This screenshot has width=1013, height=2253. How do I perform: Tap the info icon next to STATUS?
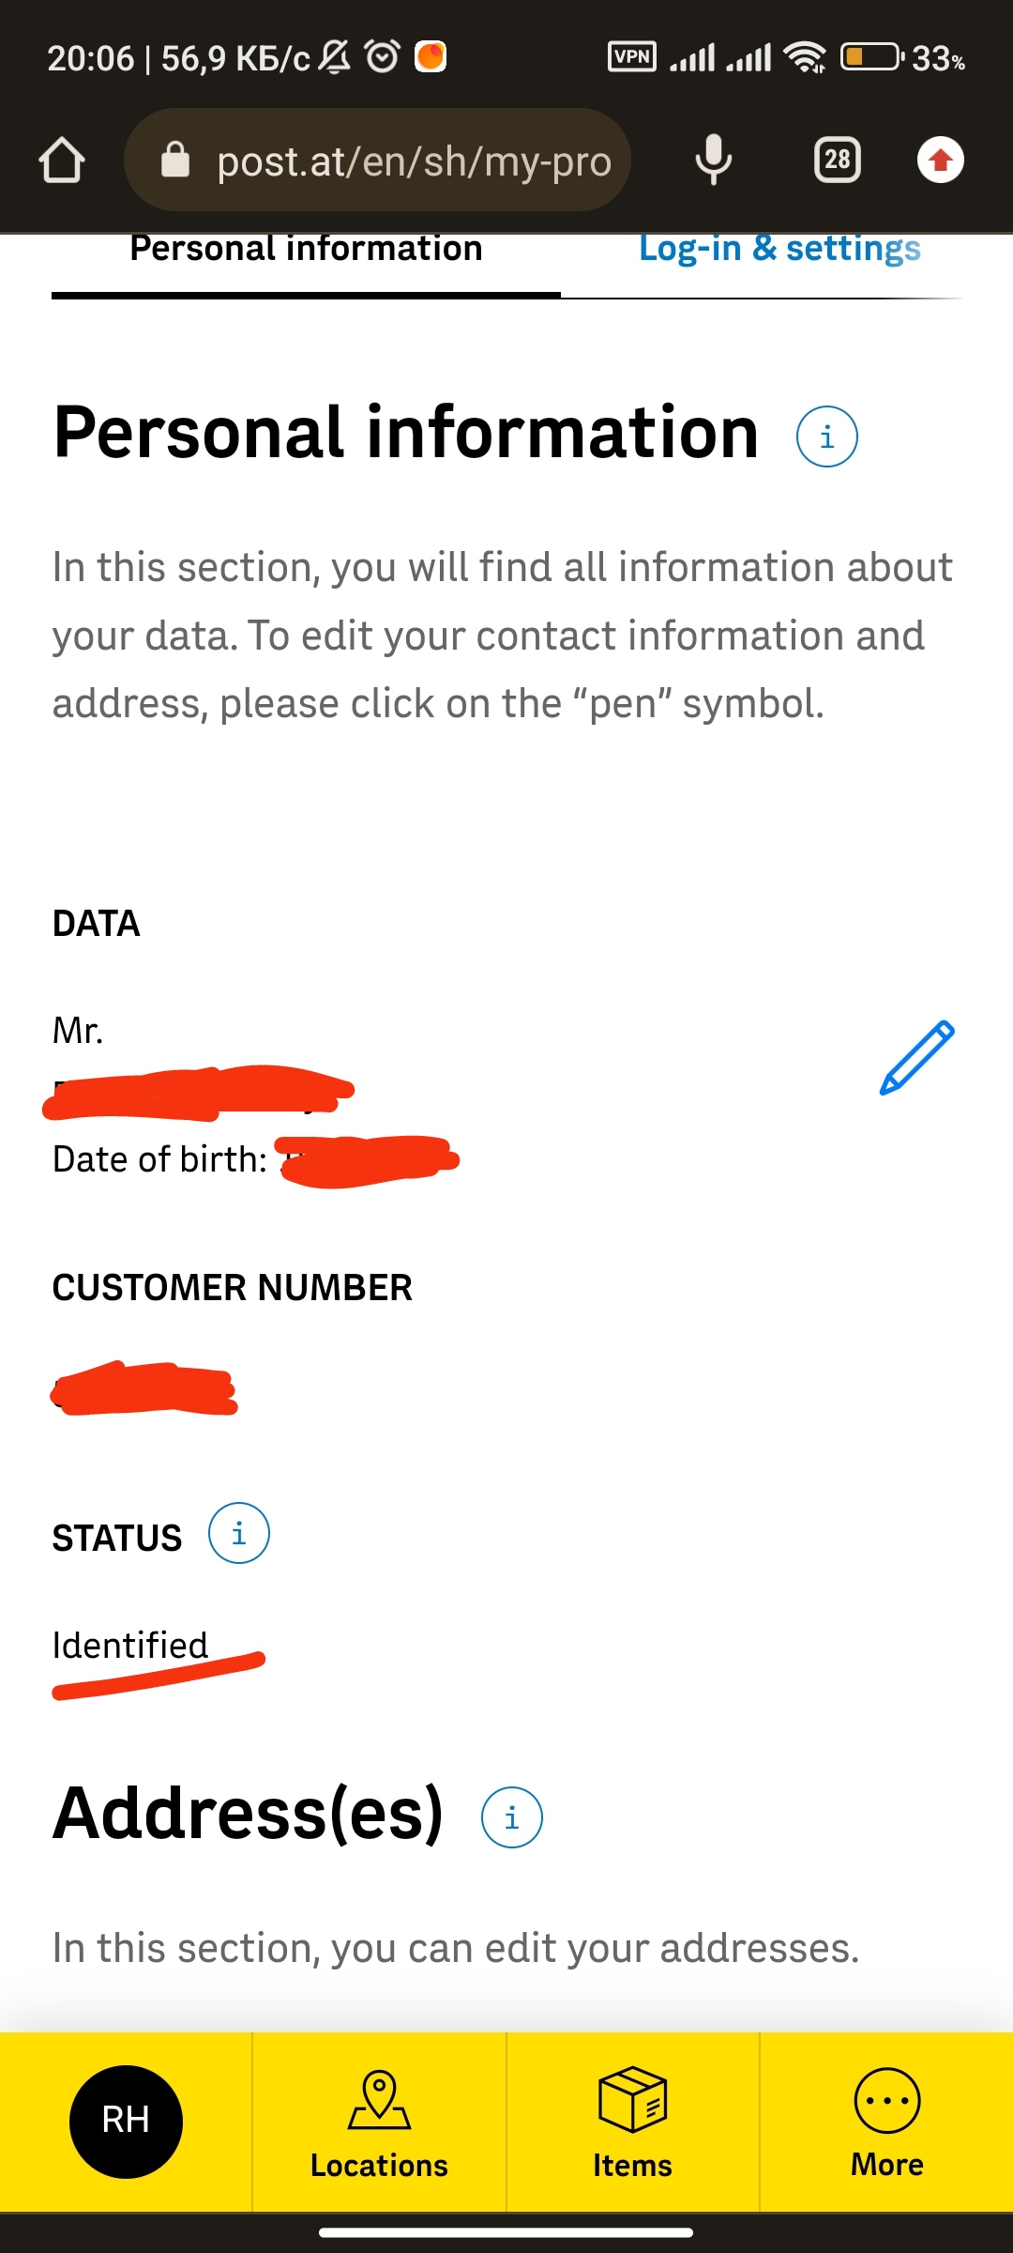[x=238, y=1534]
